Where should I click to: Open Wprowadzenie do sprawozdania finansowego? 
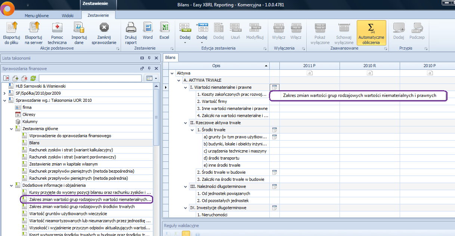(70, 136)
